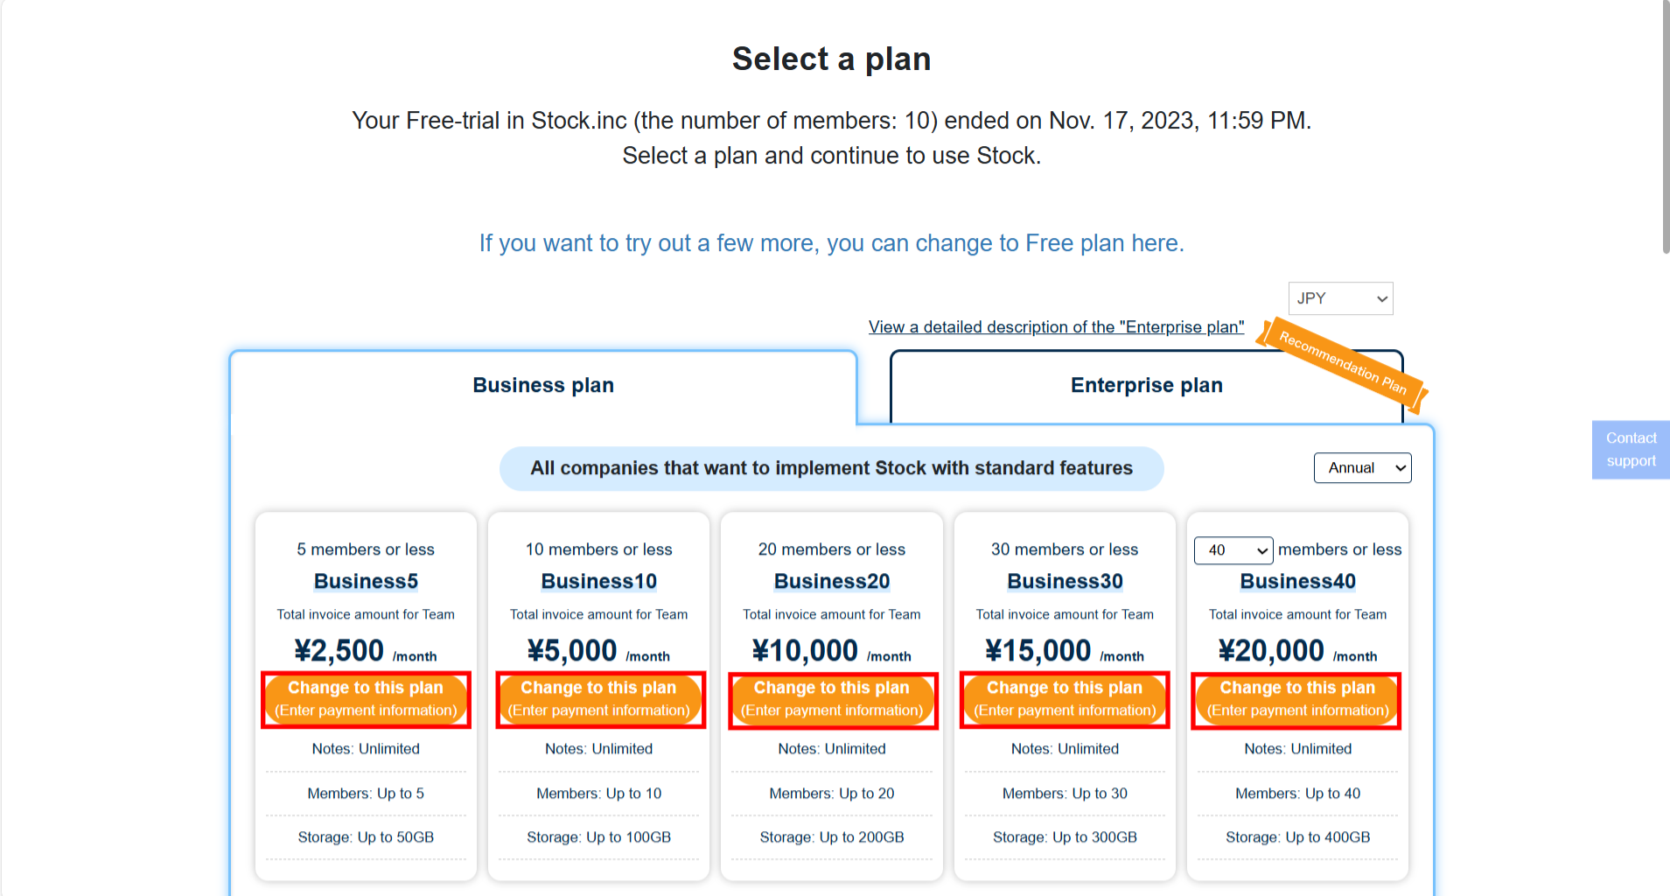The image size is (1670, 896).
Task: Change to the Business10 plan
Action: click(x=599, y=698)
